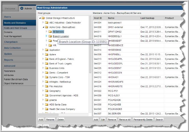The image size is (189, 132).
Task: Collapse the Acme Corp - BackupExec node
Action: click(x=43, y=27)
